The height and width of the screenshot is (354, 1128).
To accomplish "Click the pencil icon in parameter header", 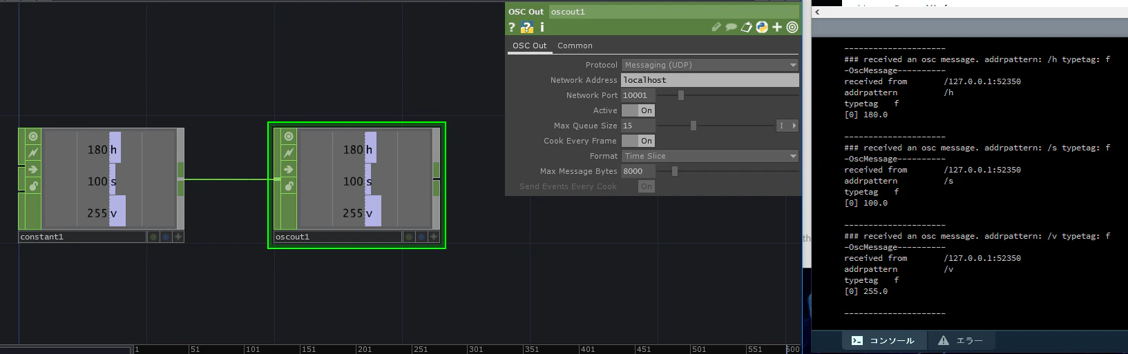I will (x=716, y=27).
